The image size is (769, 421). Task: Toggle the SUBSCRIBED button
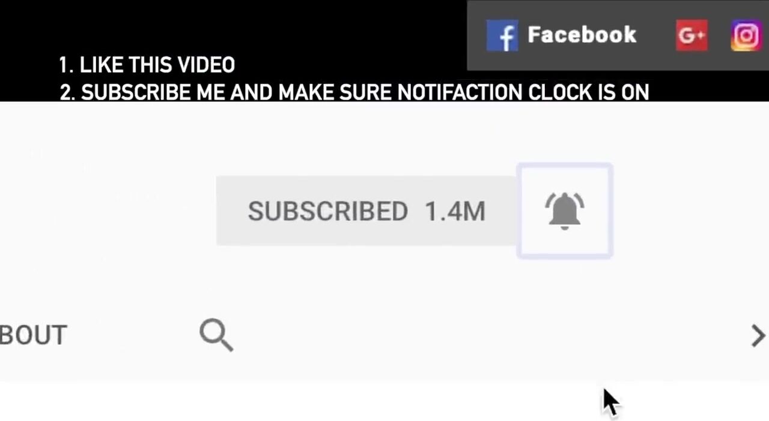(366, 210)
